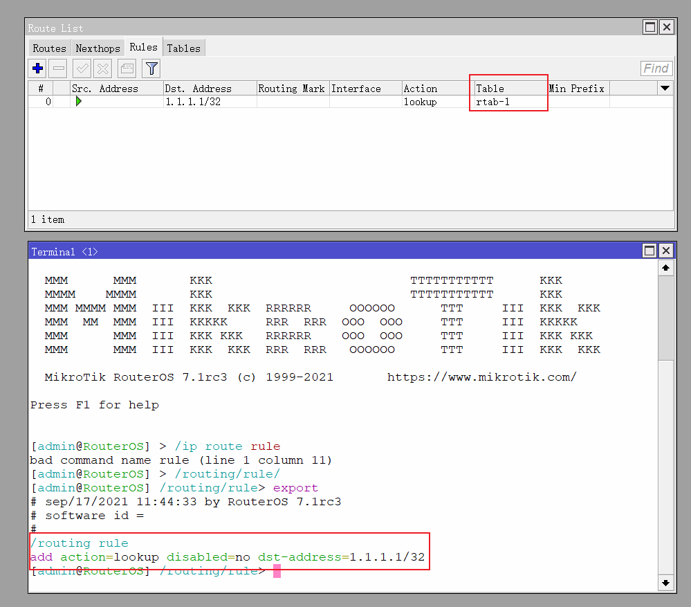Click the blue plus add rule icon
Image resolution: width=691 pixels, height=607 pixels.
pos(37,68)
